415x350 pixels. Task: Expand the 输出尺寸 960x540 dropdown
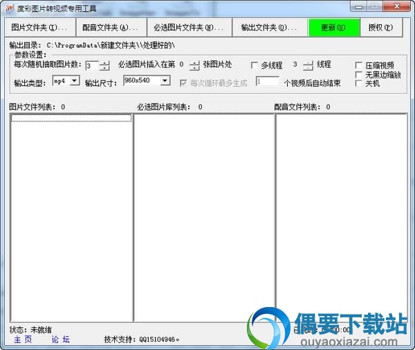[165, 80]
